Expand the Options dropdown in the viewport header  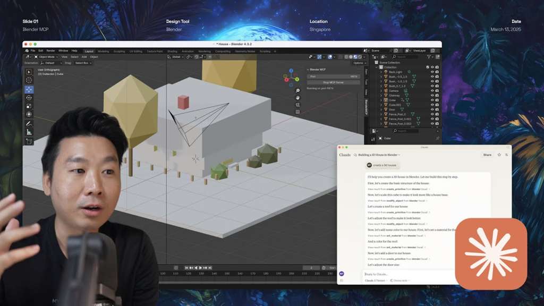(359, 63)
